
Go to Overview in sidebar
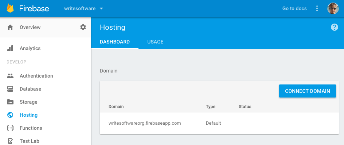pos(30,27)
